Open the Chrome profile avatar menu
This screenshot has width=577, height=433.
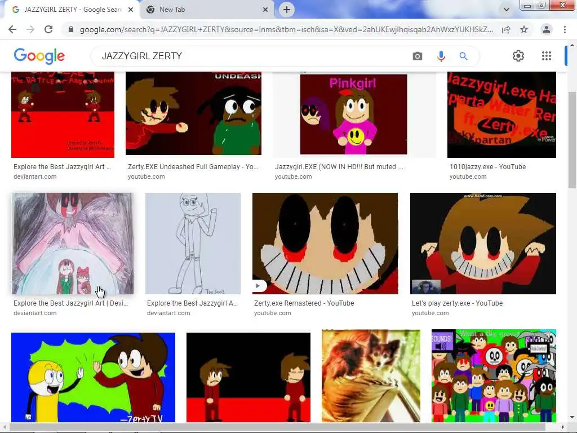(547, 29)
